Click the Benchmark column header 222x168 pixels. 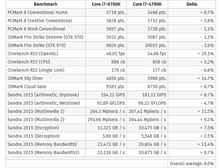46,4
